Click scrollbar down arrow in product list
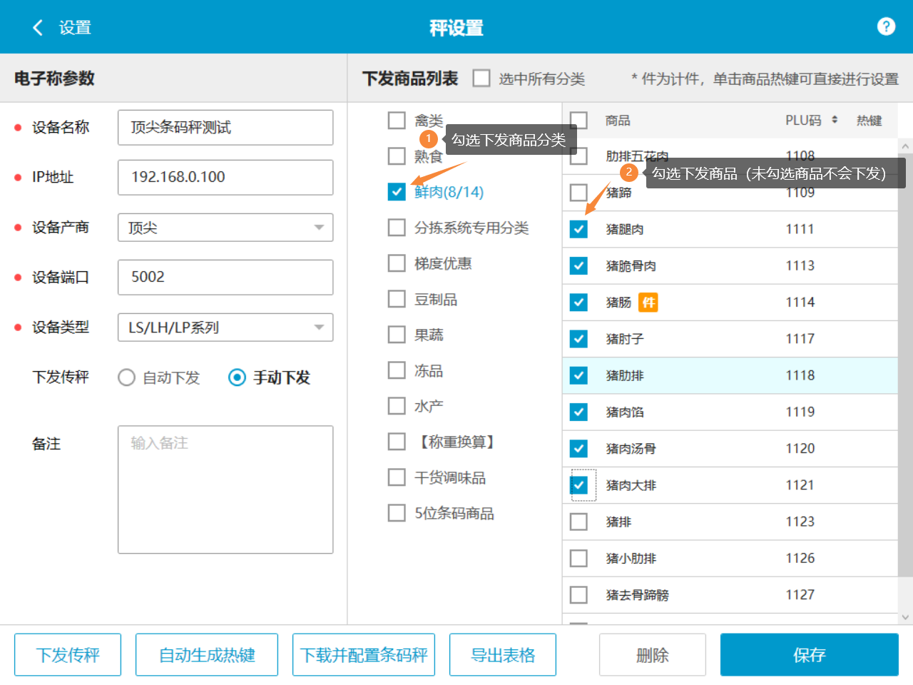913x685 pixels. (905, 617)
